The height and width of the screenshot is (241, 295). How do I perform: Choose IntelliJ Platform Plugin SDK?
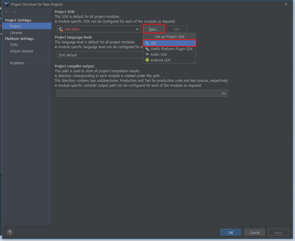(169, 49)
